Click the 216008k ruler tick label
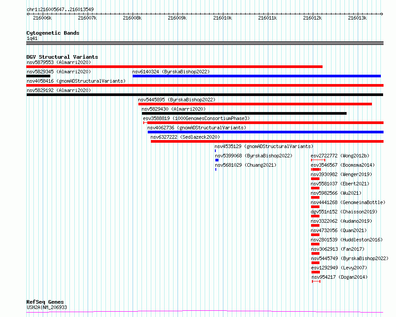This screenshot has width=396, height=317. 132,18
